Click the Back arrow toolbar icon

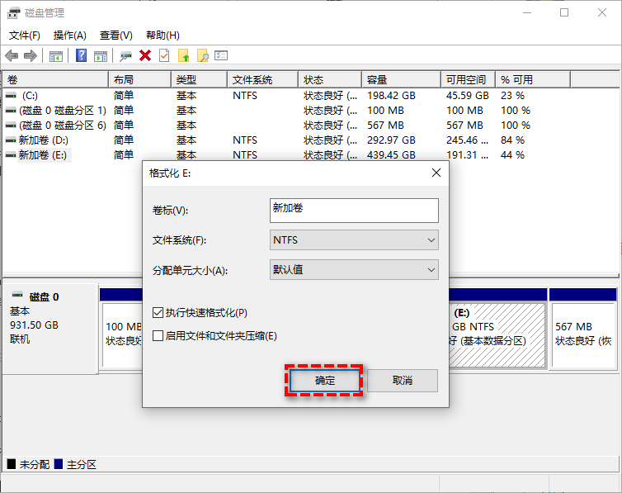coord(12,55)
